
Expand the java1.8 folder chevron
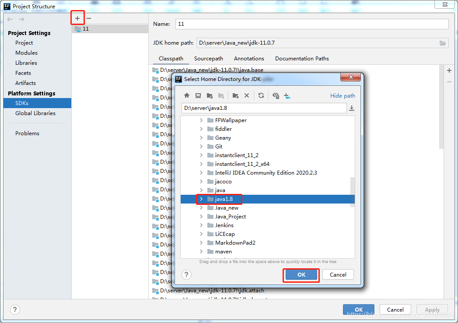[201, 199]
